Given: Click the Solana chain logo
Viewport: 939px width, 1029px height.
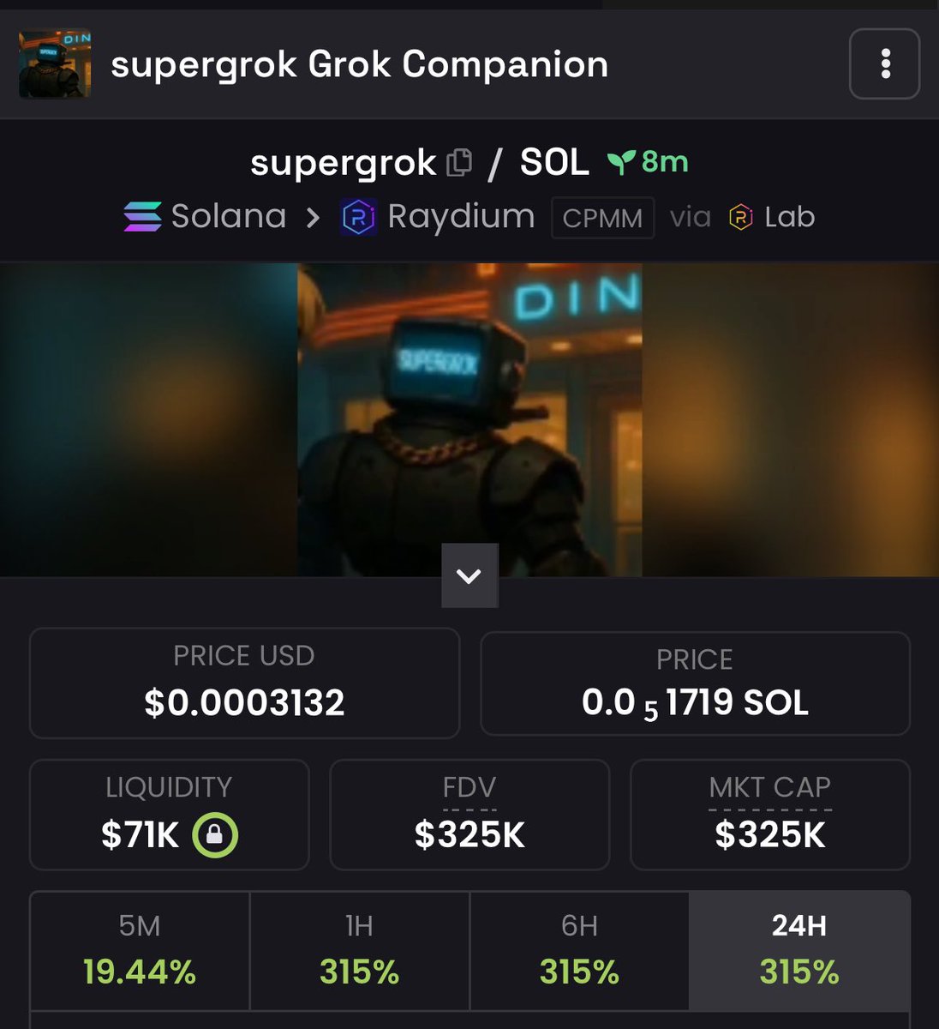Looking at the screenshot, I should point(142,217).
